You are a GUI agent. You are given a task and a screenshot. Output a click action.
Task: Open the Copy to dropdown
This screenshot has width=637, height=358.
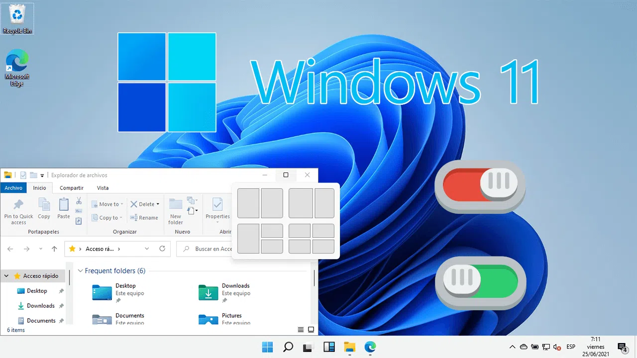(107, 218)
